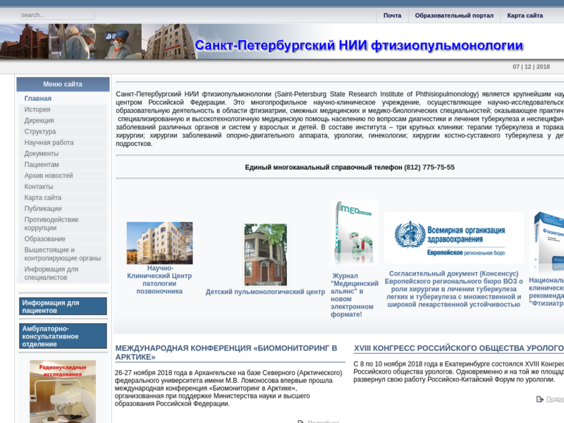Open Контакты menu item
This screenshot has height=423, width=564.
tap(63, 187)
